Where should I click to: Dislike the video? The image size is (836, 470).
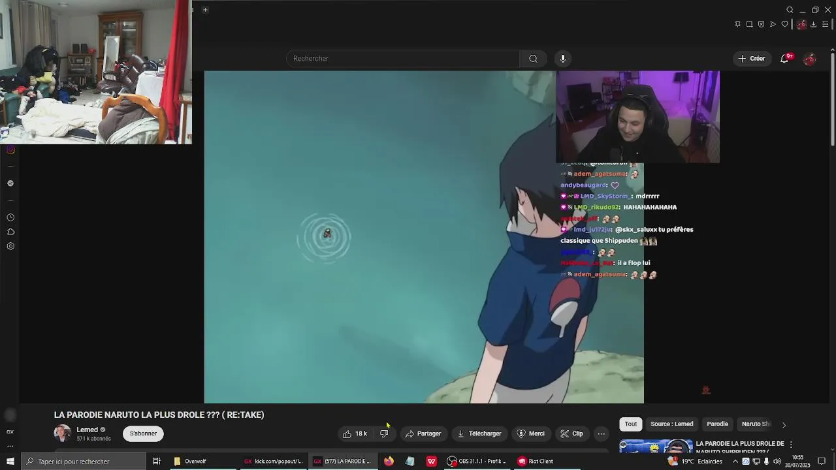(x=384, y=433)
